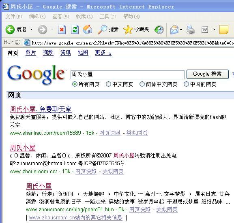
Task: Open the 周氏小屋- 免费聊天室 result link
Action: tap(41, 110)
